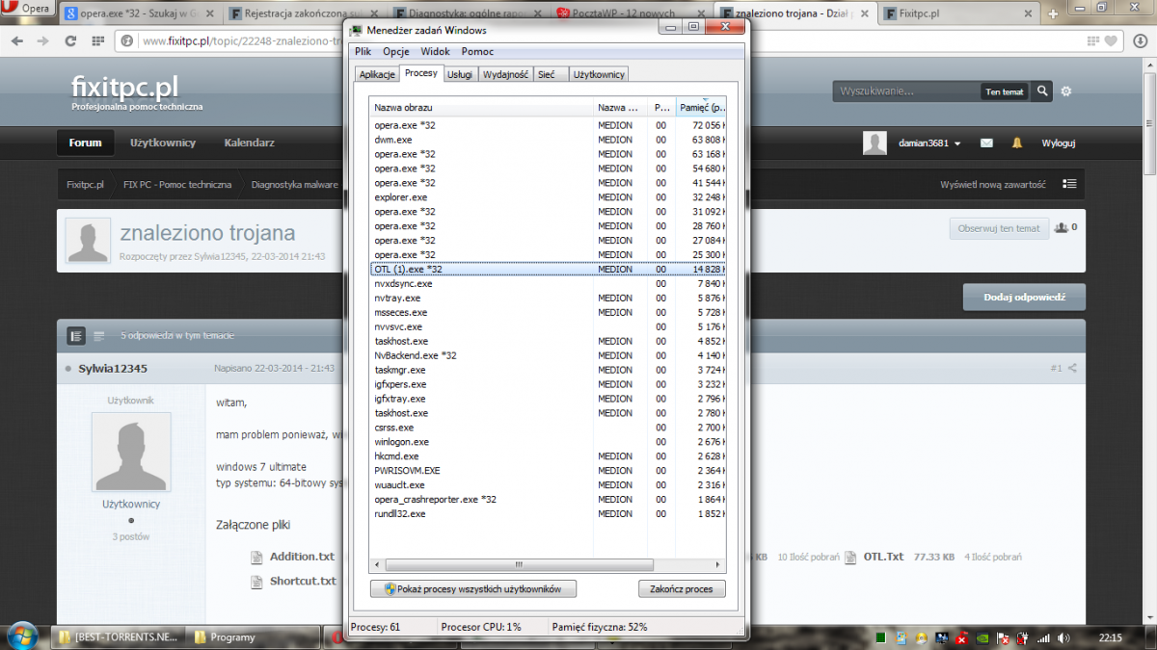Open the Windows Start button
Screen dimensions: 1157x650
22,637
